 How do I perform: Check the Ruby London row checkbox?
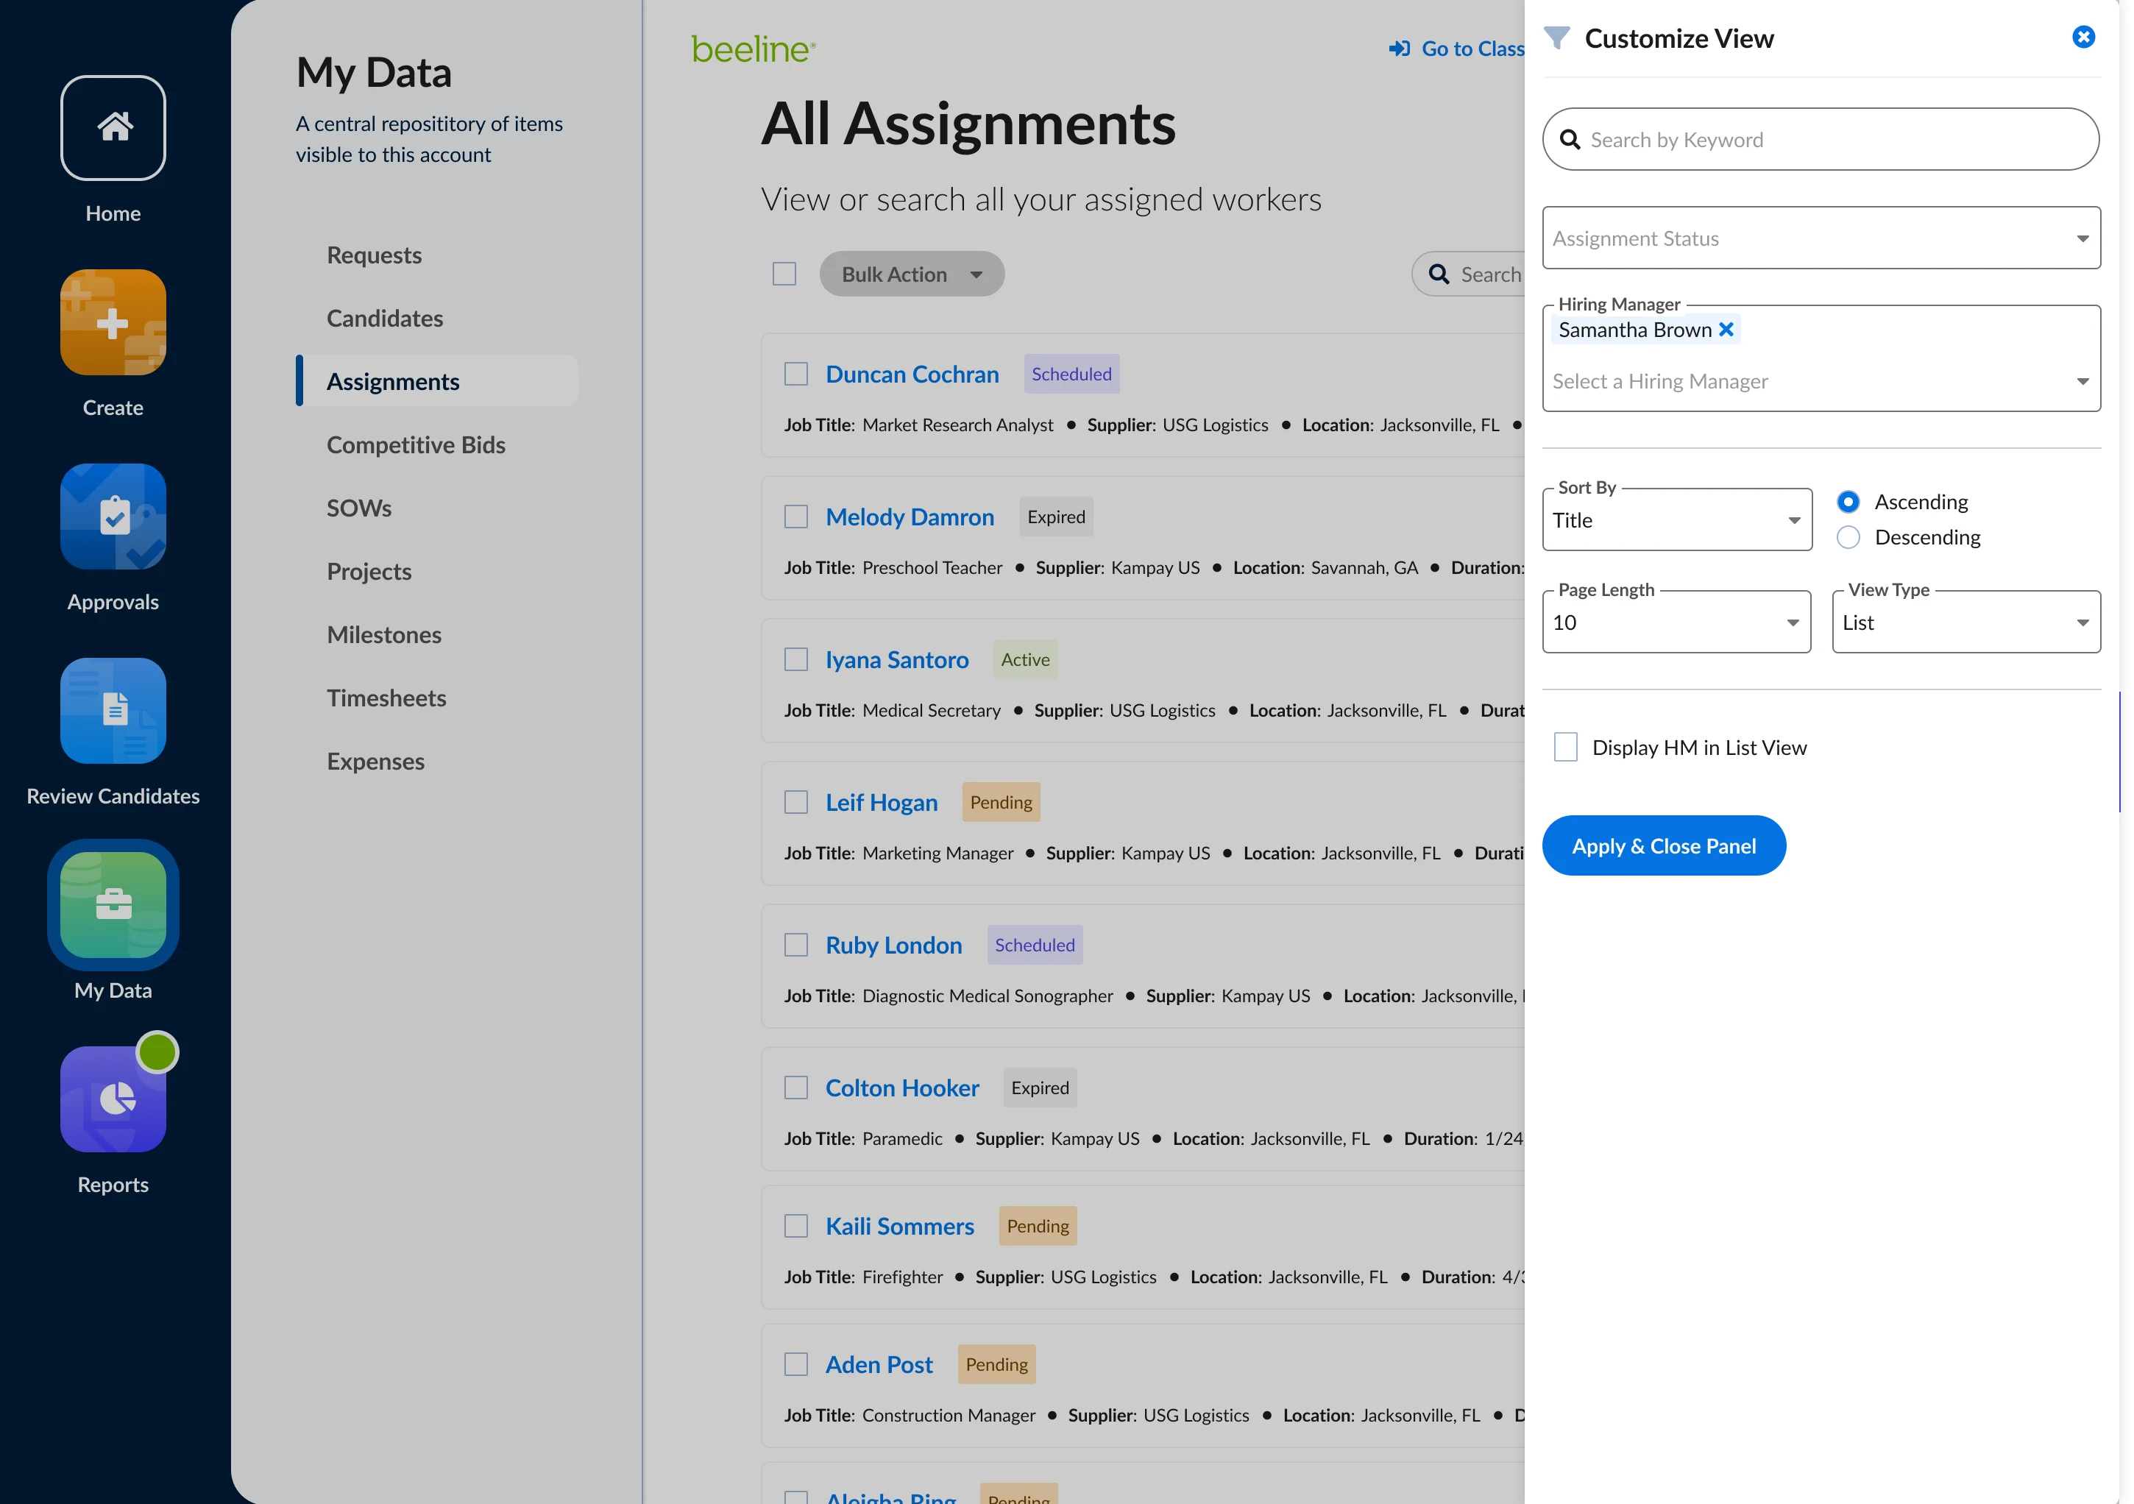click(796, 946)
